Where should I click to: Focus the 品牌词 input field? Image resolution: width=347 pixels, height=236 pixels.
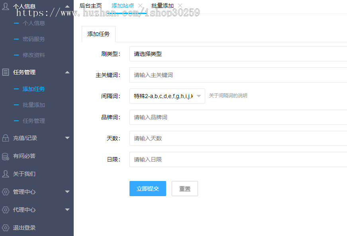(x=238, y=117)
